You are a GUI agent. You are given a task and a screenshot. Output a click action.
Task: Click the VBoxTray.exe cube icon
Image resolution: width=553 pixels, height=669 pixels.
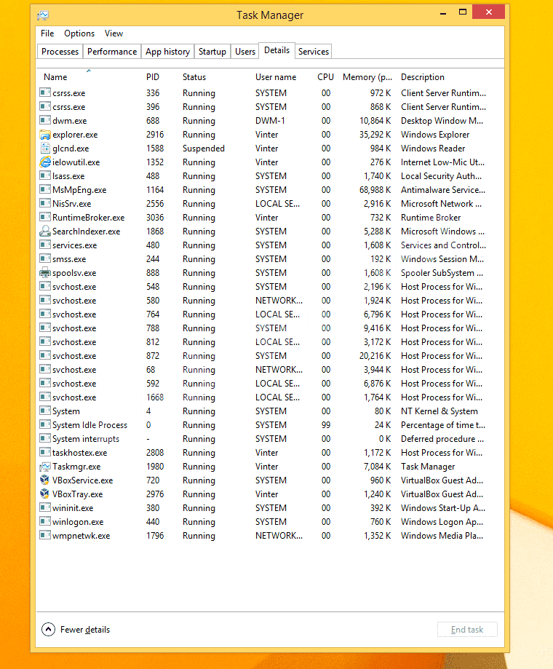click(45, 494)
